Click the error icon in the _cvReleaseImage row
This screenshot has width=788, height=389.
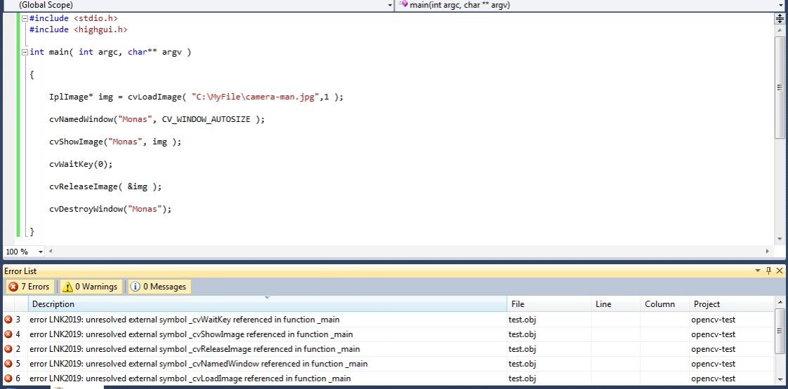[x=8, y=349]
